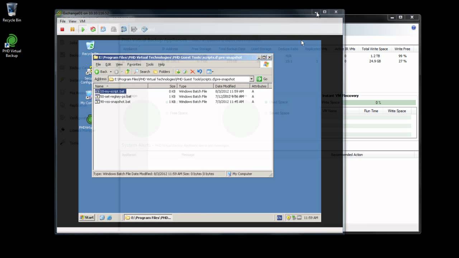459x258 pixels.
Task: Open the Views dropdown in Explorer toolbar
Action: 210,72
